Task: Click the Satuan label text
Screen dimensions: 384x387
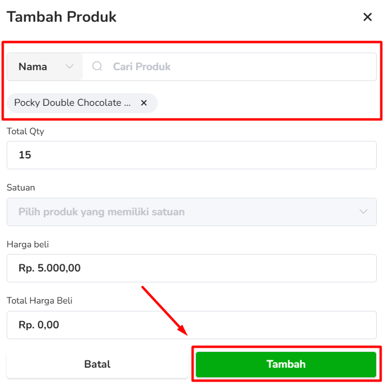Action: [21, 187]
